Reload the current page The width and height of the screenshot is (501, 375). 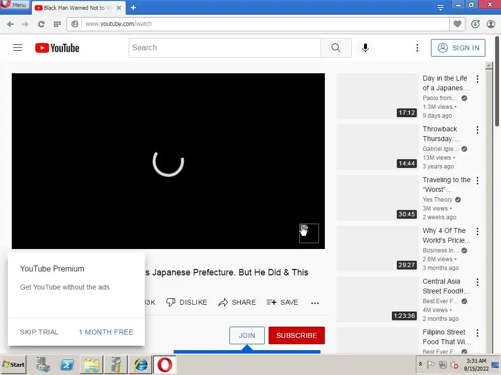tap(41, 24)
